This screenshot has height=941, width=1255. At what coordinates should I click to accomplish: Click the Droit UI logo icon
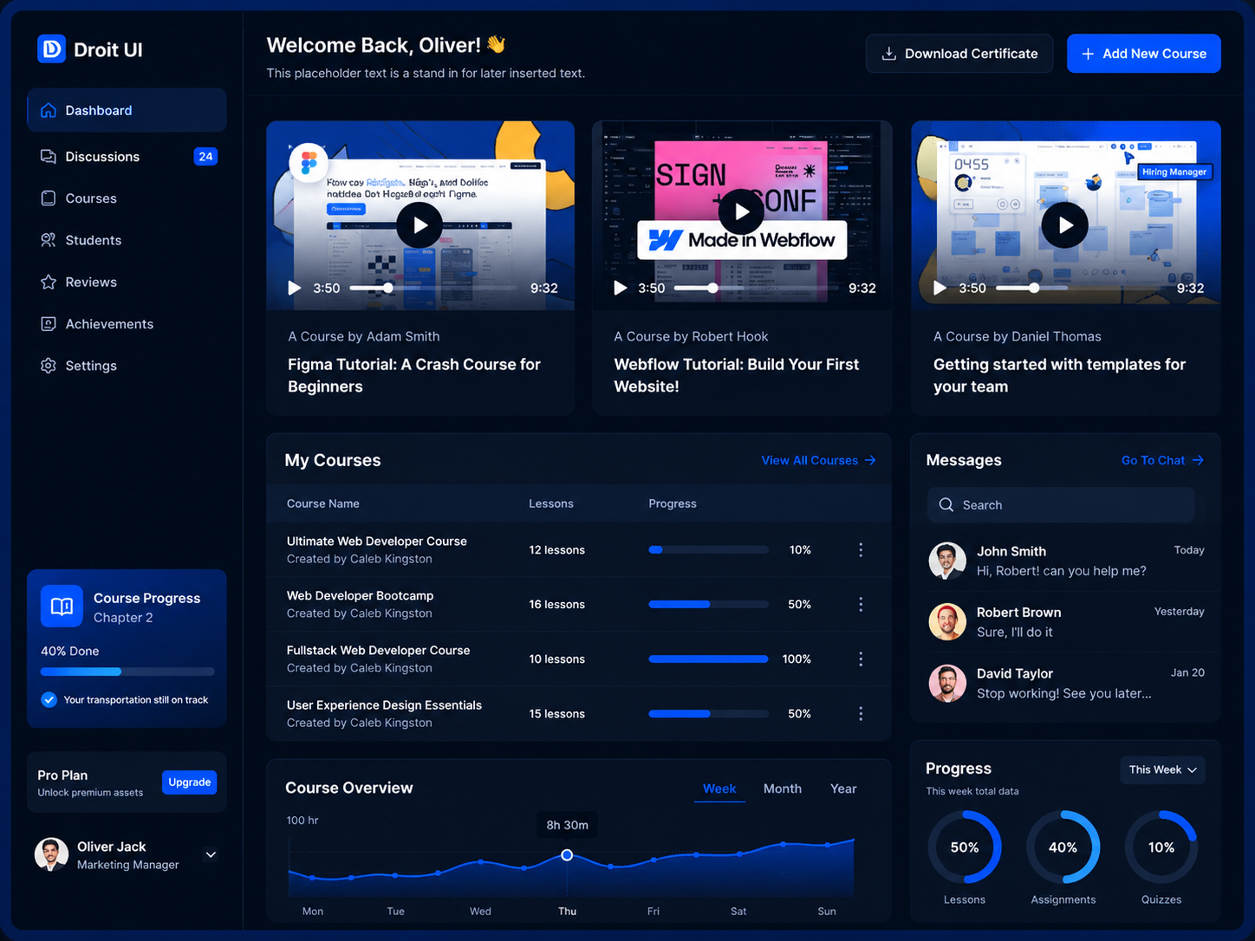tap(52, 49)
